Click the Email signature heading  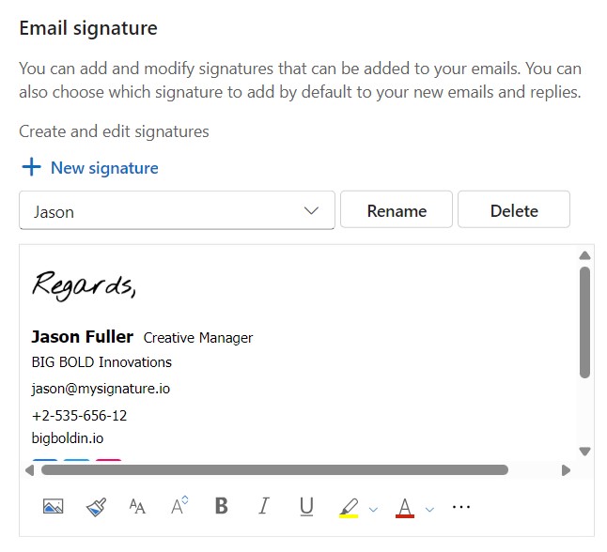coord(88,28)
